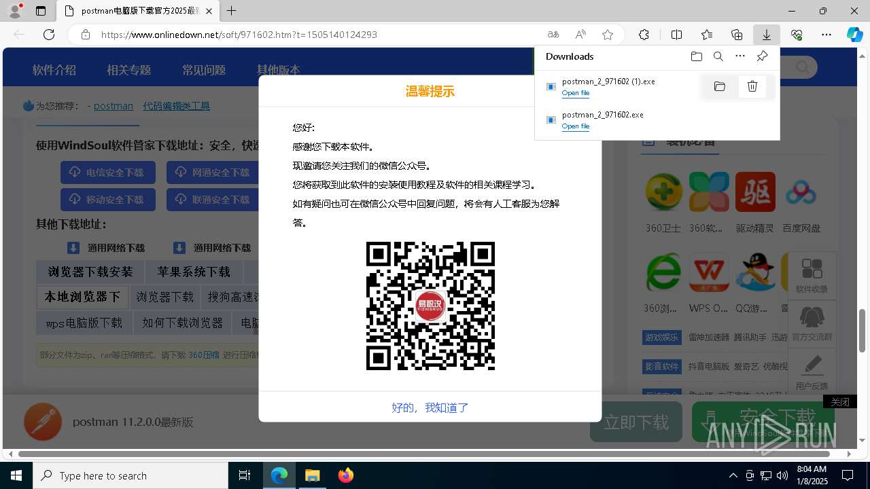Click the 联通安全下载 button
Image resolution: width=870 pixels, height=489 pixels.
click(x=213, y=200)
